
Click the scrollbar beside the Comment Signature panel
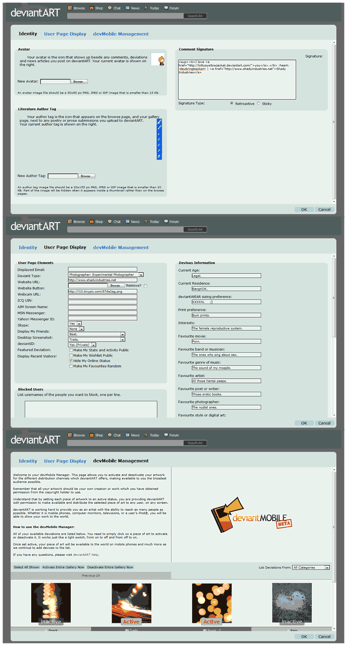(334, 121)
